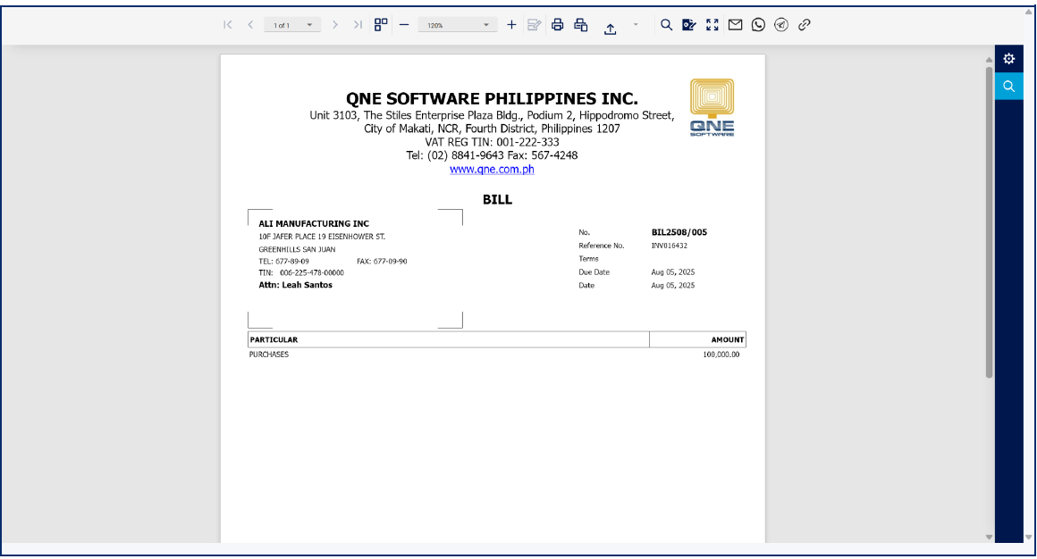
Task: Go to the first page
Action: (x=227, y=24)
